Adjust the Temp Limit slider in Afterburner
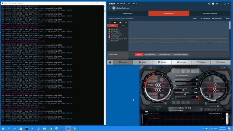Viewport: 233px width, 131px height. point(185,86)
